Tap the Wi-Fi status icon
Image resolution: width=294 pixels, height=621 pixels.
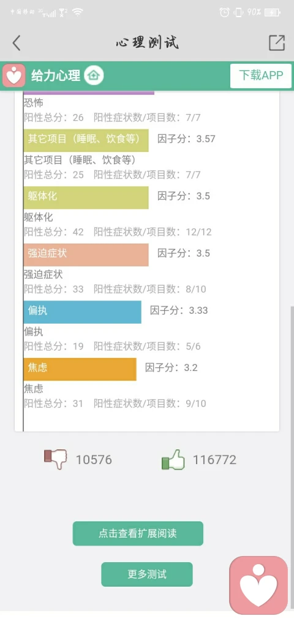(77, 13)
